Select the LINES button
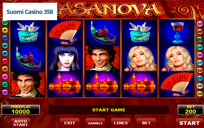This screenshot has width=204, height=128. 121,123
